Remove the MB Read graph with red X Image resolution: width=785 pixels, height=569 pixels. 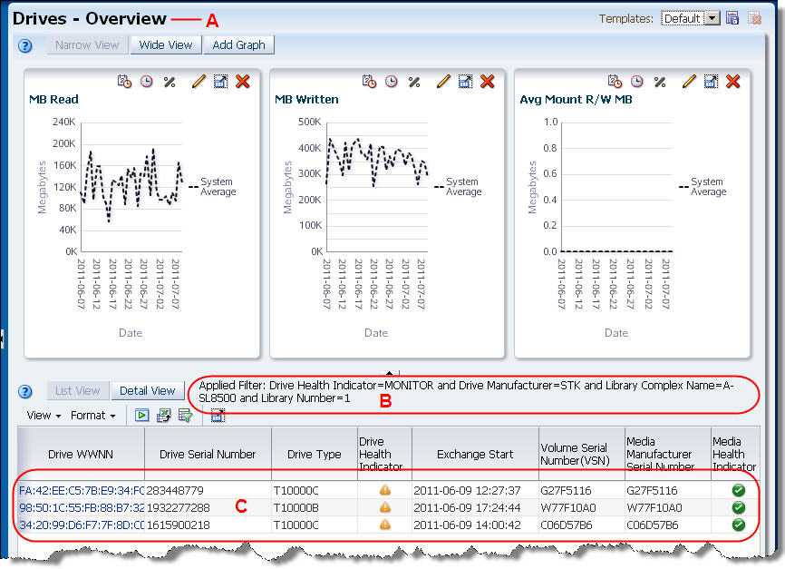pos(243,81)
